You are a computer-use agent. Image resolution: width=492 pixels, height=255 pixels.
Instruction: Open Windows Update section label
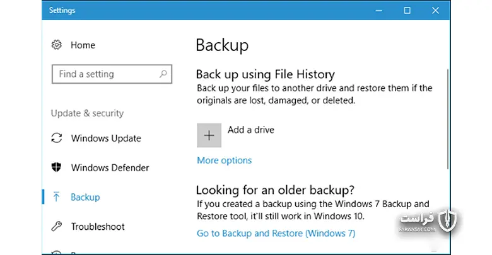[106, 138]
